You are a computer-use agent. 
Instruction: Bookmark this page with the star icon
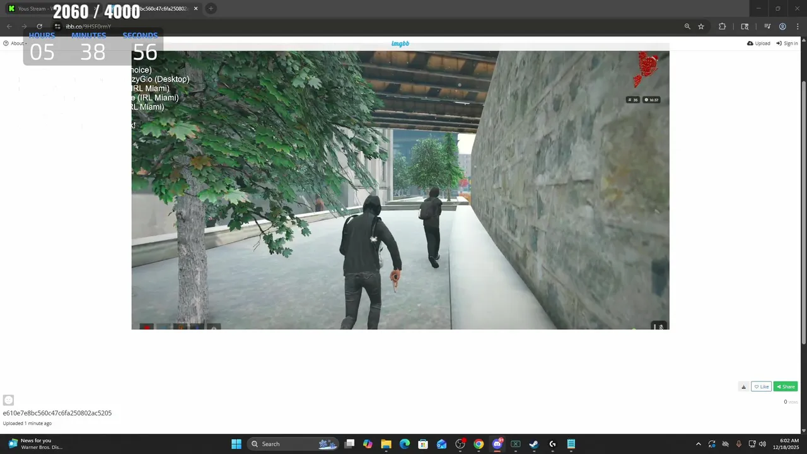pyautogui.click(x=701, y=26)
